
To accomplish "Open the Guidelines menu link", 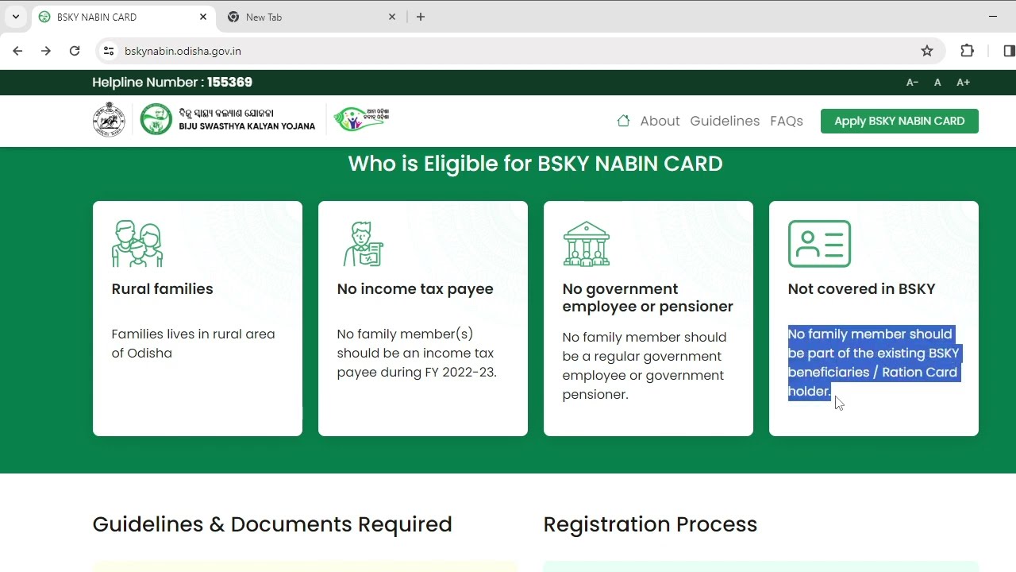I will [x=725, y=121].
